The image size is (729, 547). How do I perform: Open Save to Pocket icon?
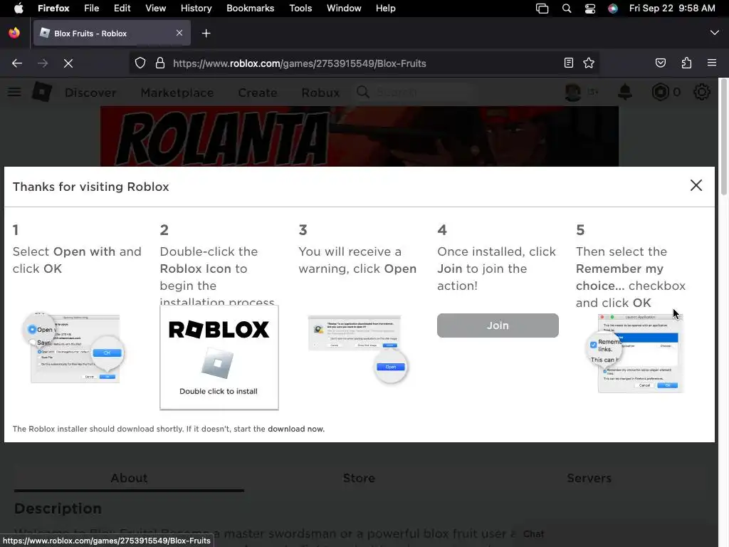661,63
